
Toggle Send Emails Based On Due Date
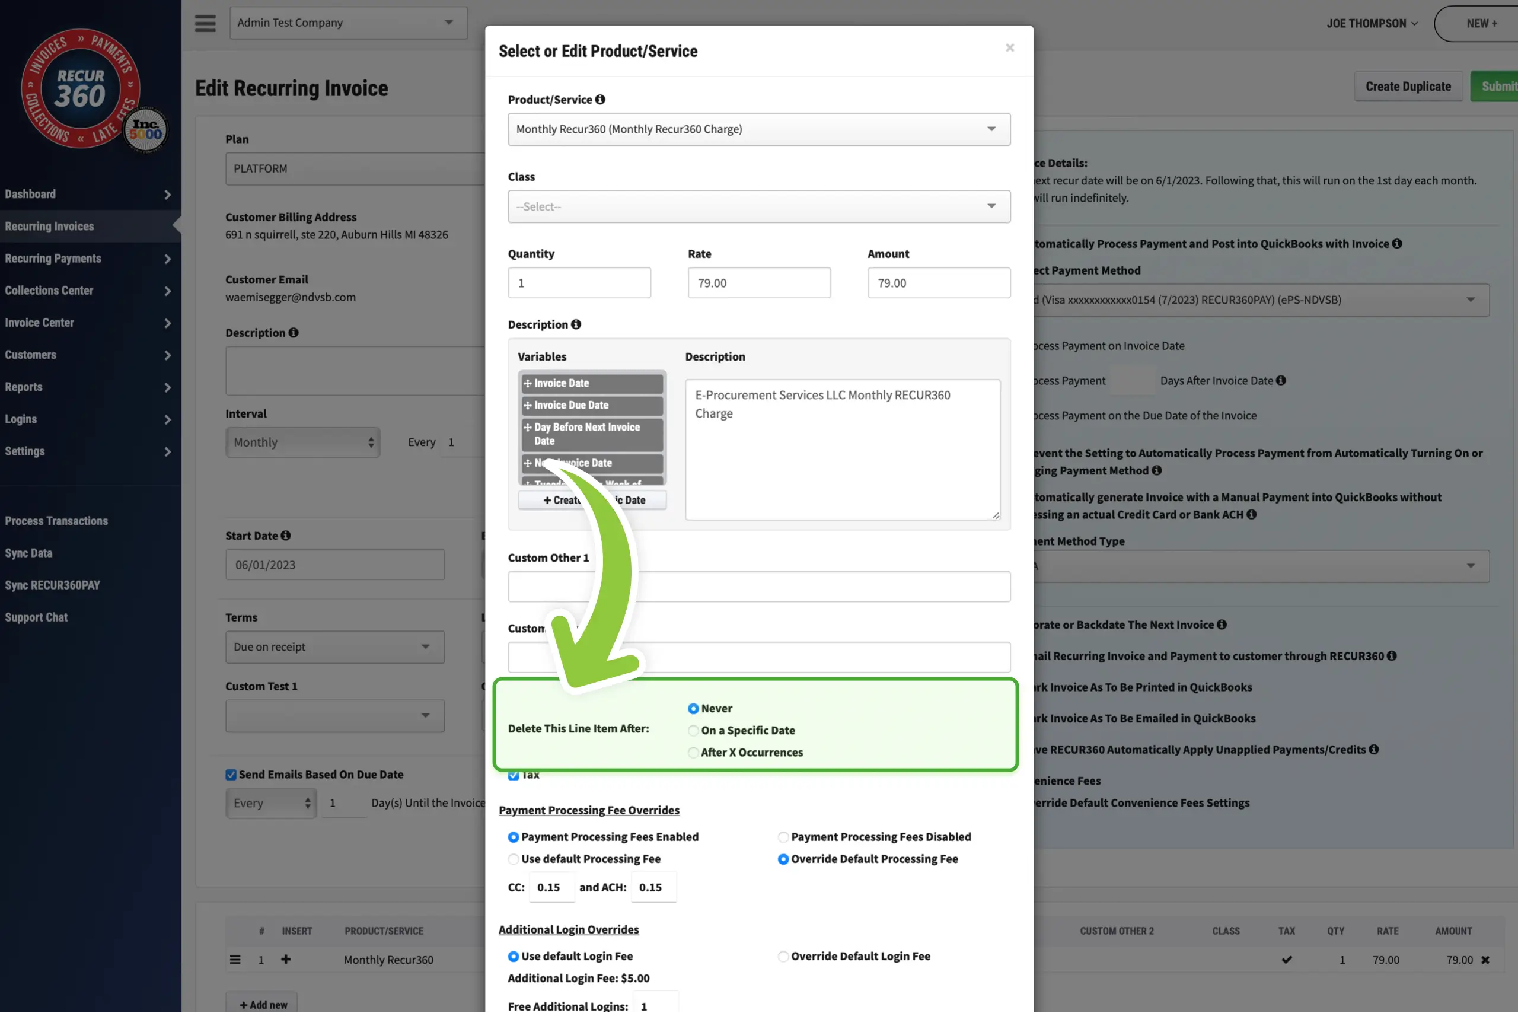click(231, 775)
